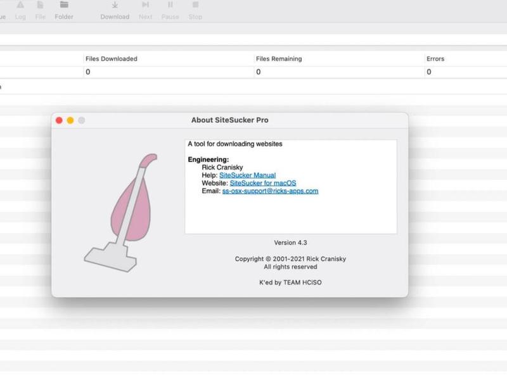Click the Files Remaining value 0

point(259,72)
